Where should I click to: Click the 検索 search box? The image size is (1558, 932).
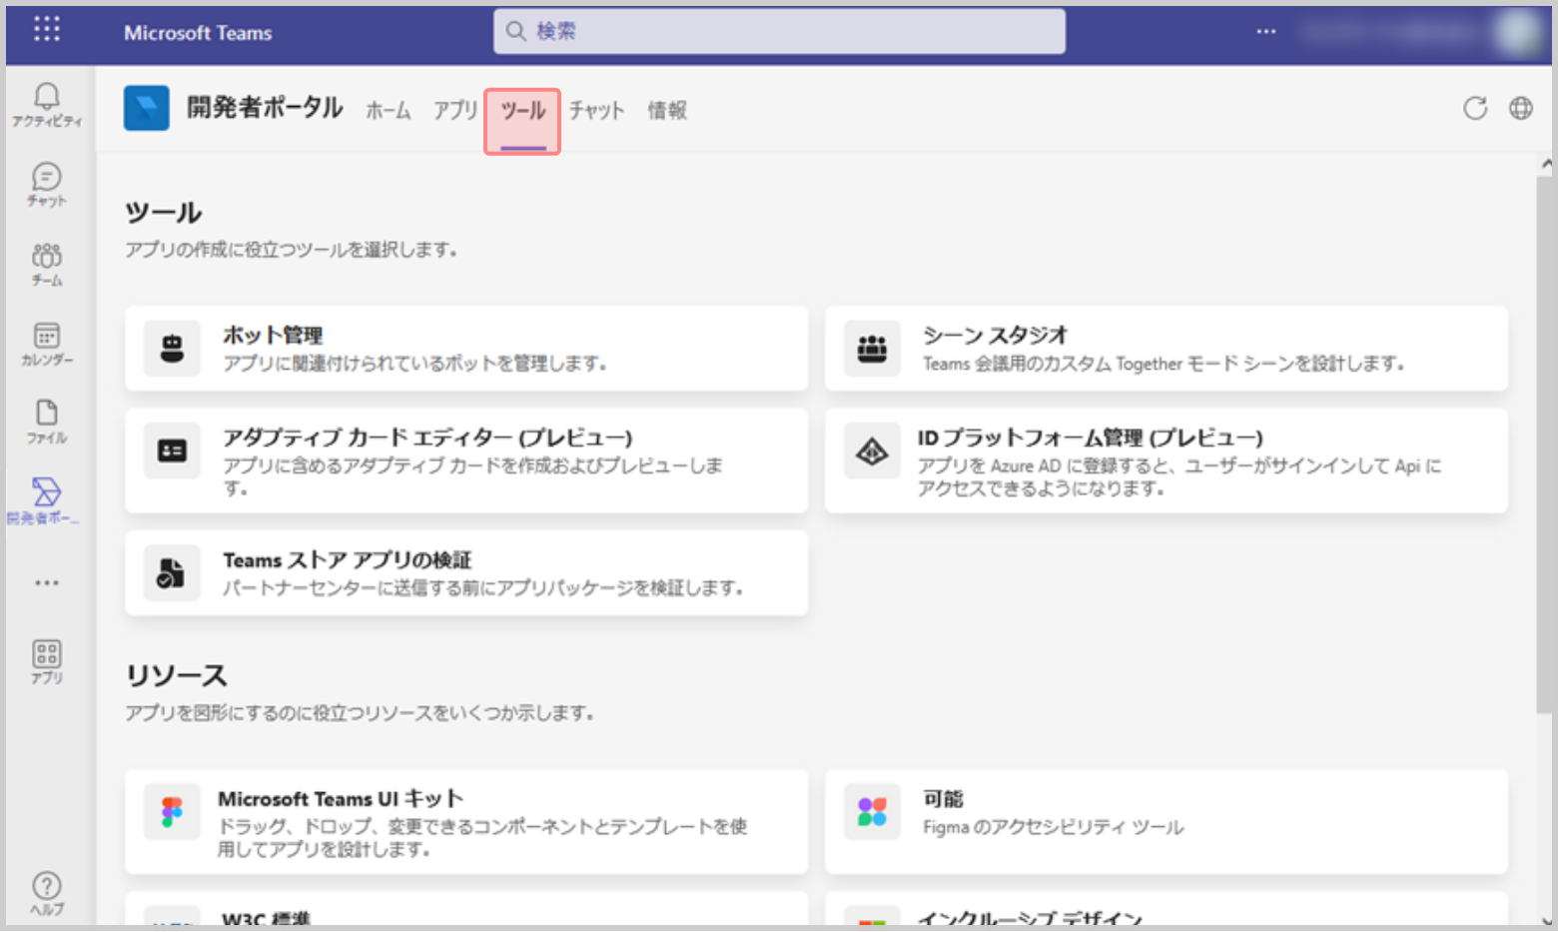tap(779, 31)
